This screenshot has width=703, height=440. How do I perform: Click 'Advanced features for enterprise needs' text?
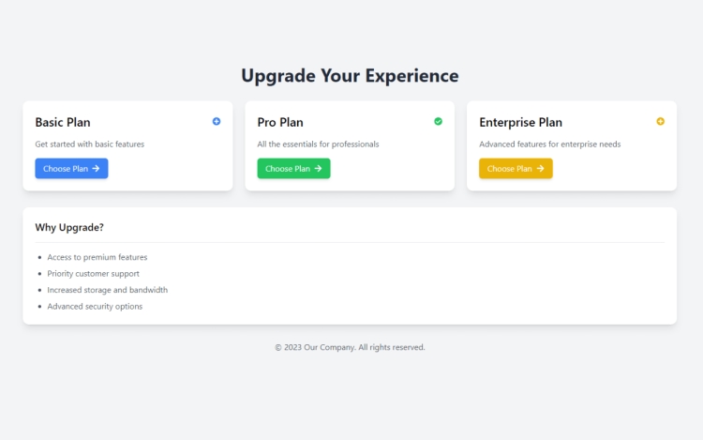[x=549, y=144]
